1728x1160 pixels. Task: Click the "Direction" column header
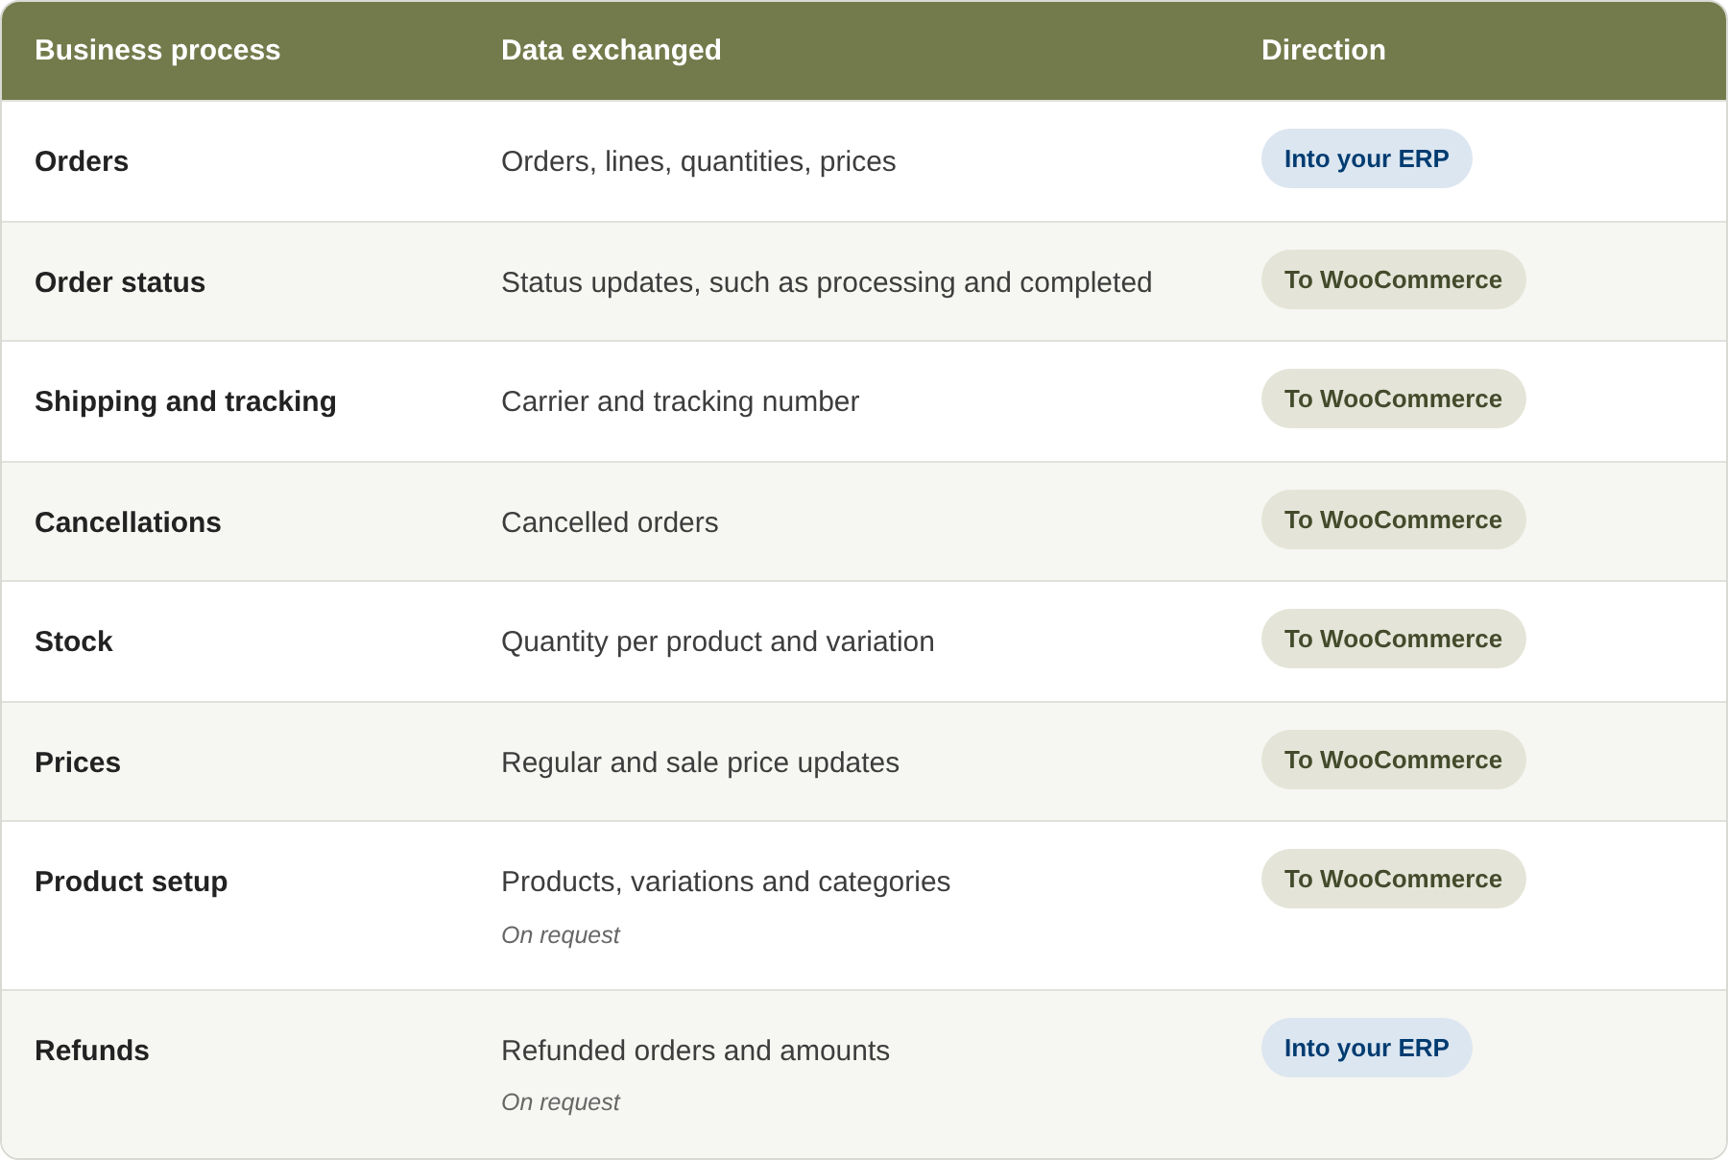pyautogui.click(x=1324, y=50)
